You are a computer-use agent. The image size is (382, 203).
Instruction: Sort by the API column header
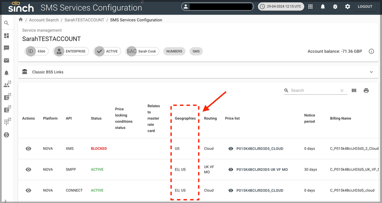(69, 118)
